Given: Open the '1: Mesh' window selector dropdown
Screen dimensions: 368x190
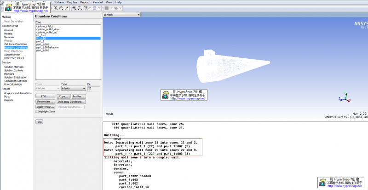Looking at the screenshot, I should tap(121, 15).
